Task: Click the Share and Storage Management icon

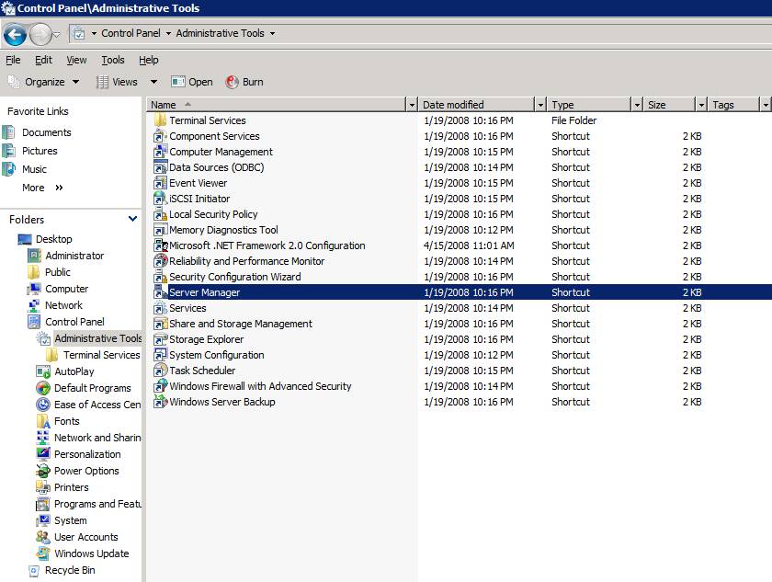Action: tap(160, 324)
